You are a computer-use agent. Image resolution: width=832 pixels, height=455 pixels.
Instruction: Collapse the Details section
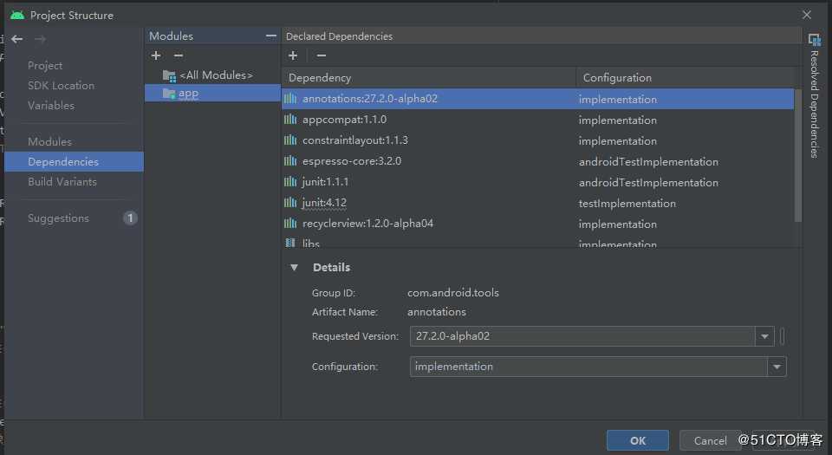(x=294, y=267)
